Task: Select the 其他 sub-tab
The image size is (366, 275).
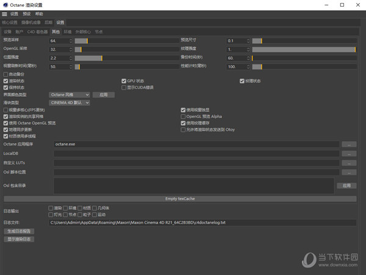Action: click(56, 32)
